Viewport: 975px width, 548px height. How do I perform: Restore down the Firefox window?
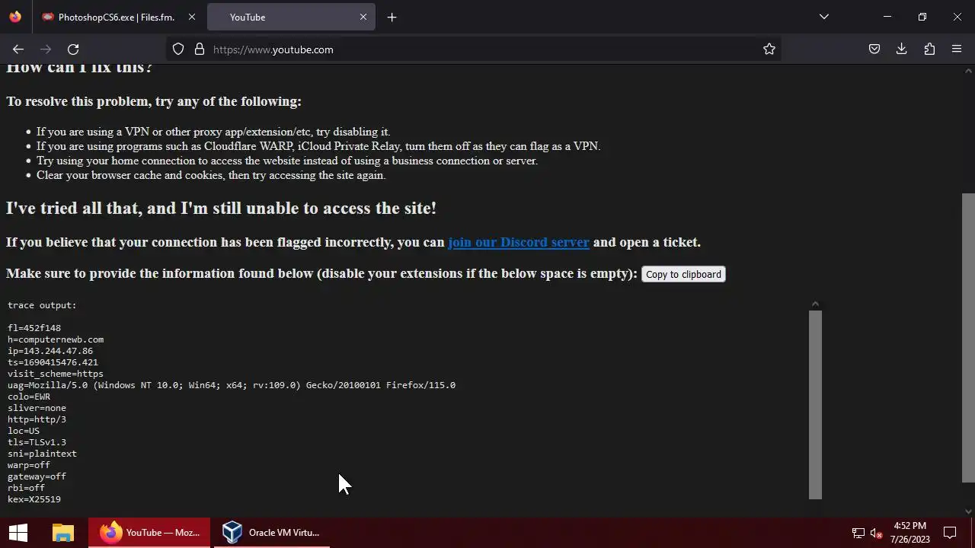tap(922, 17)
